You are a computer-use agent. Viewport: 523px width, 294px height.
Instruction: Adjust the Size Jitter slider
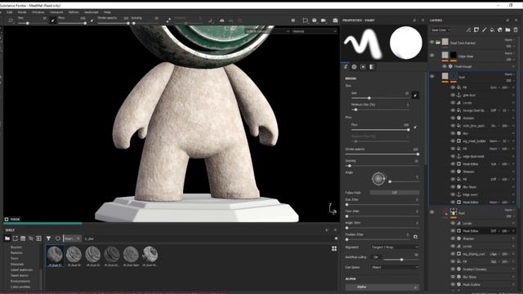pos(382,204)
